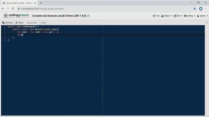Click the 'public static void main' line
The height and width of the screenshot is (117, 209).
click(36, 29)
